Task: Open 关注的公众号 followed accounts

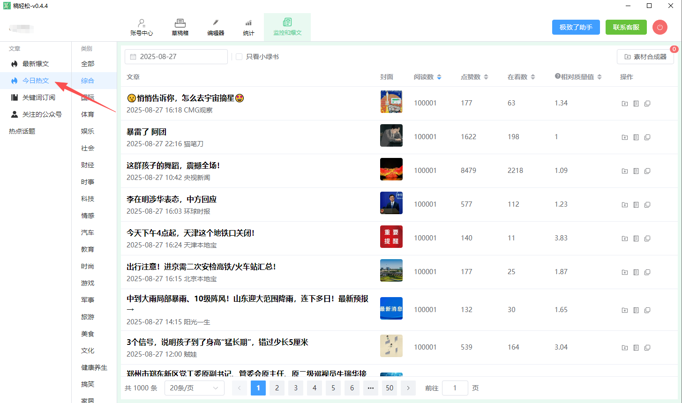Action: click(36, 114)
